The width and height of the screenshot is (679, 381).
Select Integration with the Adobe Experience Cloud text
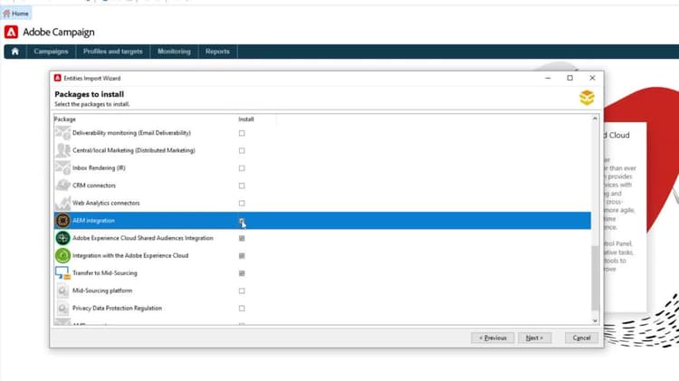point(130,255)
